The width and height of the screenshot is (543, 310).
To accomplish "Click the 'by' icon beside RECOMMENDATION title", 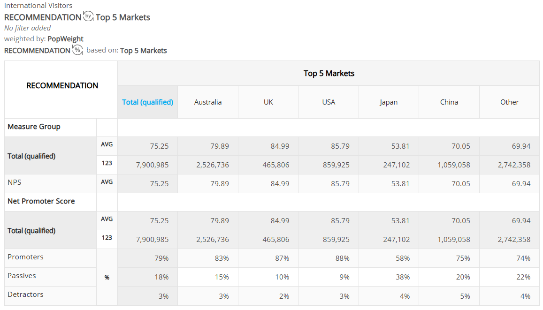I will point(88,16).
